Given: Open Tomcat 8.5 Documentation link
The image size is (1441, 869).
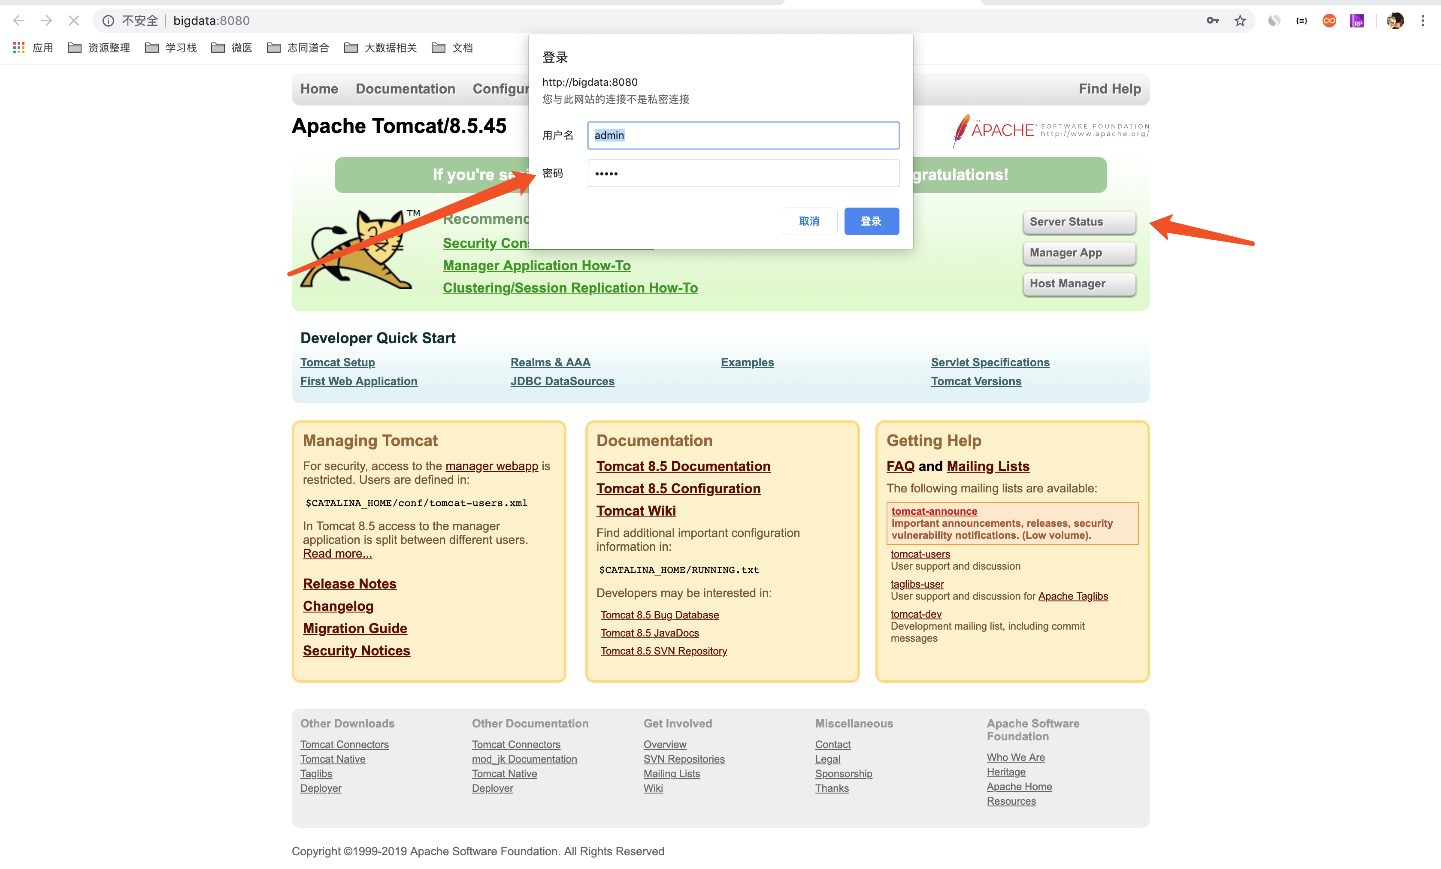Looking at the screenshot, I should click(x=683, y=466).
